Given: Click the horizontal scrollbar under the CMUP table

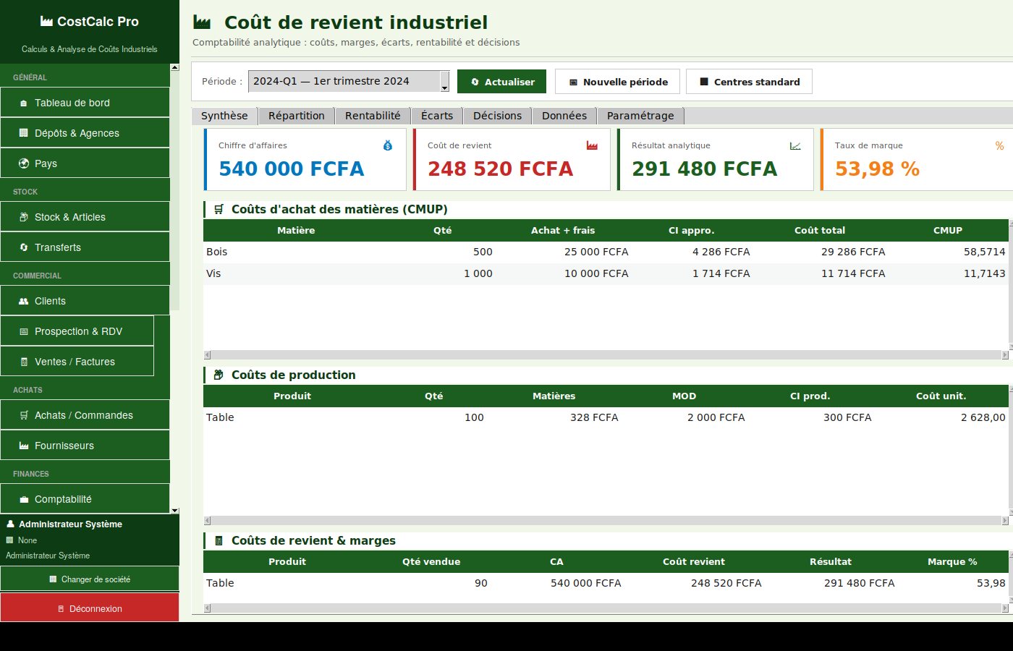Looking at the screenshot, I should (606, 354).
